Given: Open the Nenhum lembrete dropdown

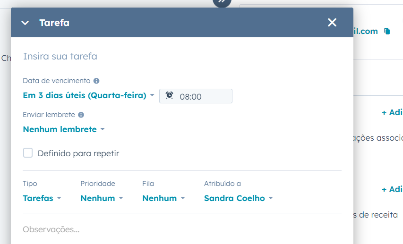Looking at the screenshot, I should [x=64, y=129].
